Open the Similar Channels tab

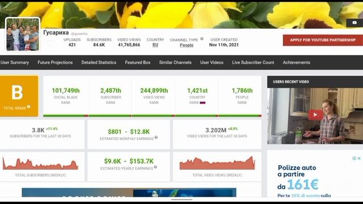click(175, 62)
